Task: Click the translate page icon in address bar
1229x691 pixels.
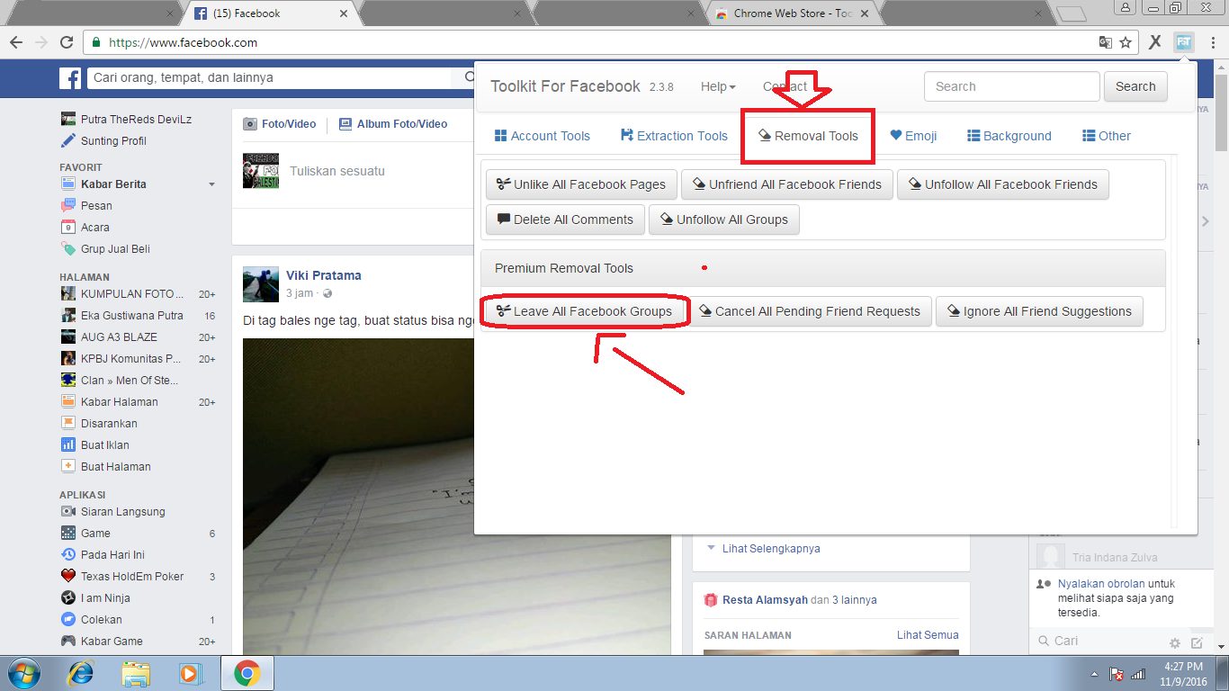Action: pos(1106,42)
